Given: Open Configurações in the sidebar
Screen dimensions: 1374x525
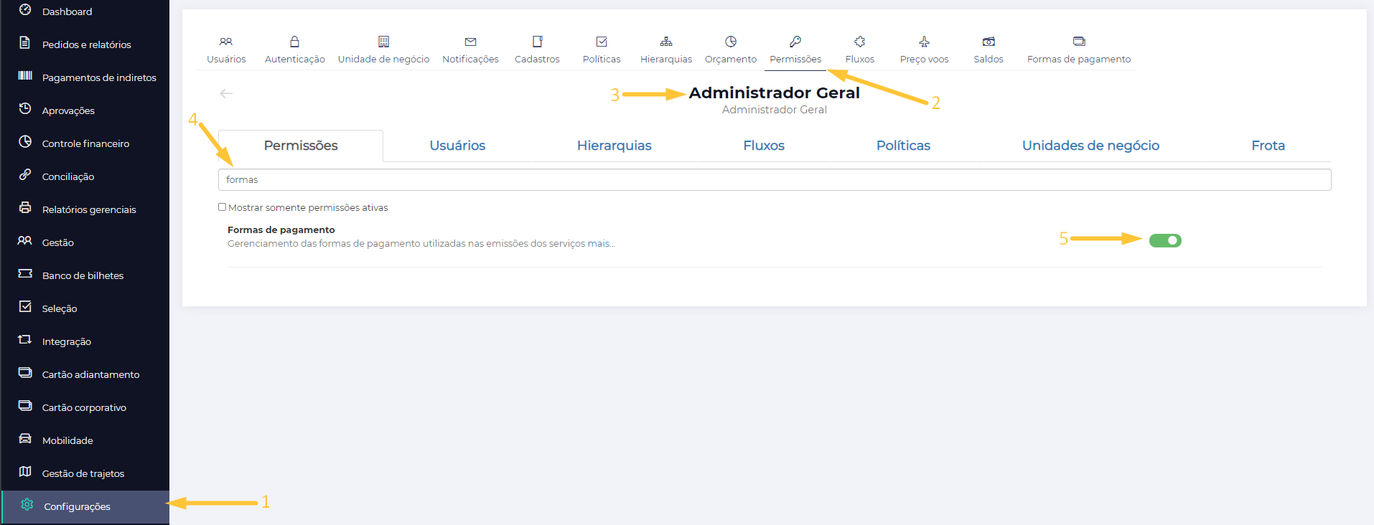Looking at the screenshot, I should click(77, 506).
